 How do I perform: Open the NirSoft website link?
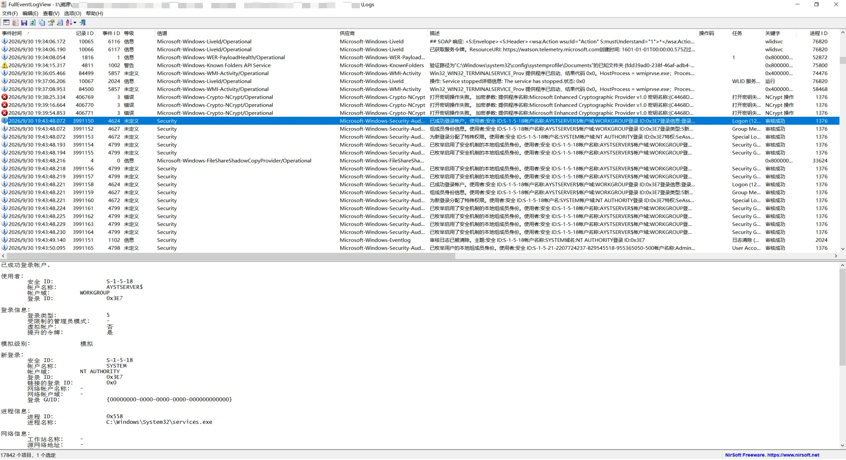point(772,455)
